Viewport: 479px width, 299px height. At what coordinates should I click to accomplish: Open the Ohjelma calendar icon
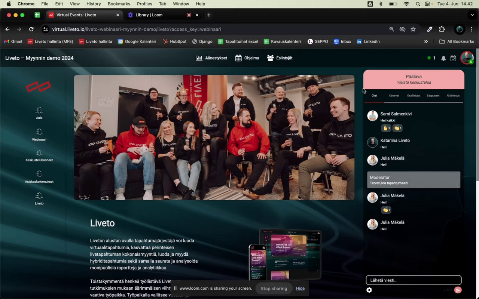[x=238, y=58]
